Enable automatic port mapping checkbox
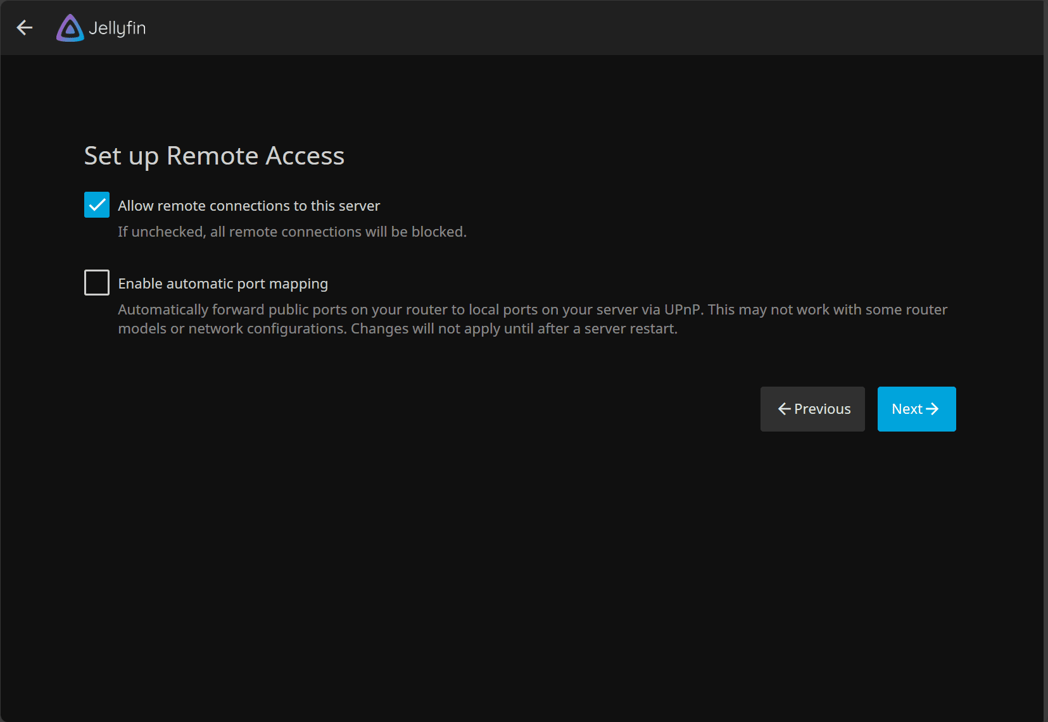1048x722 pixels. [97, 283]
